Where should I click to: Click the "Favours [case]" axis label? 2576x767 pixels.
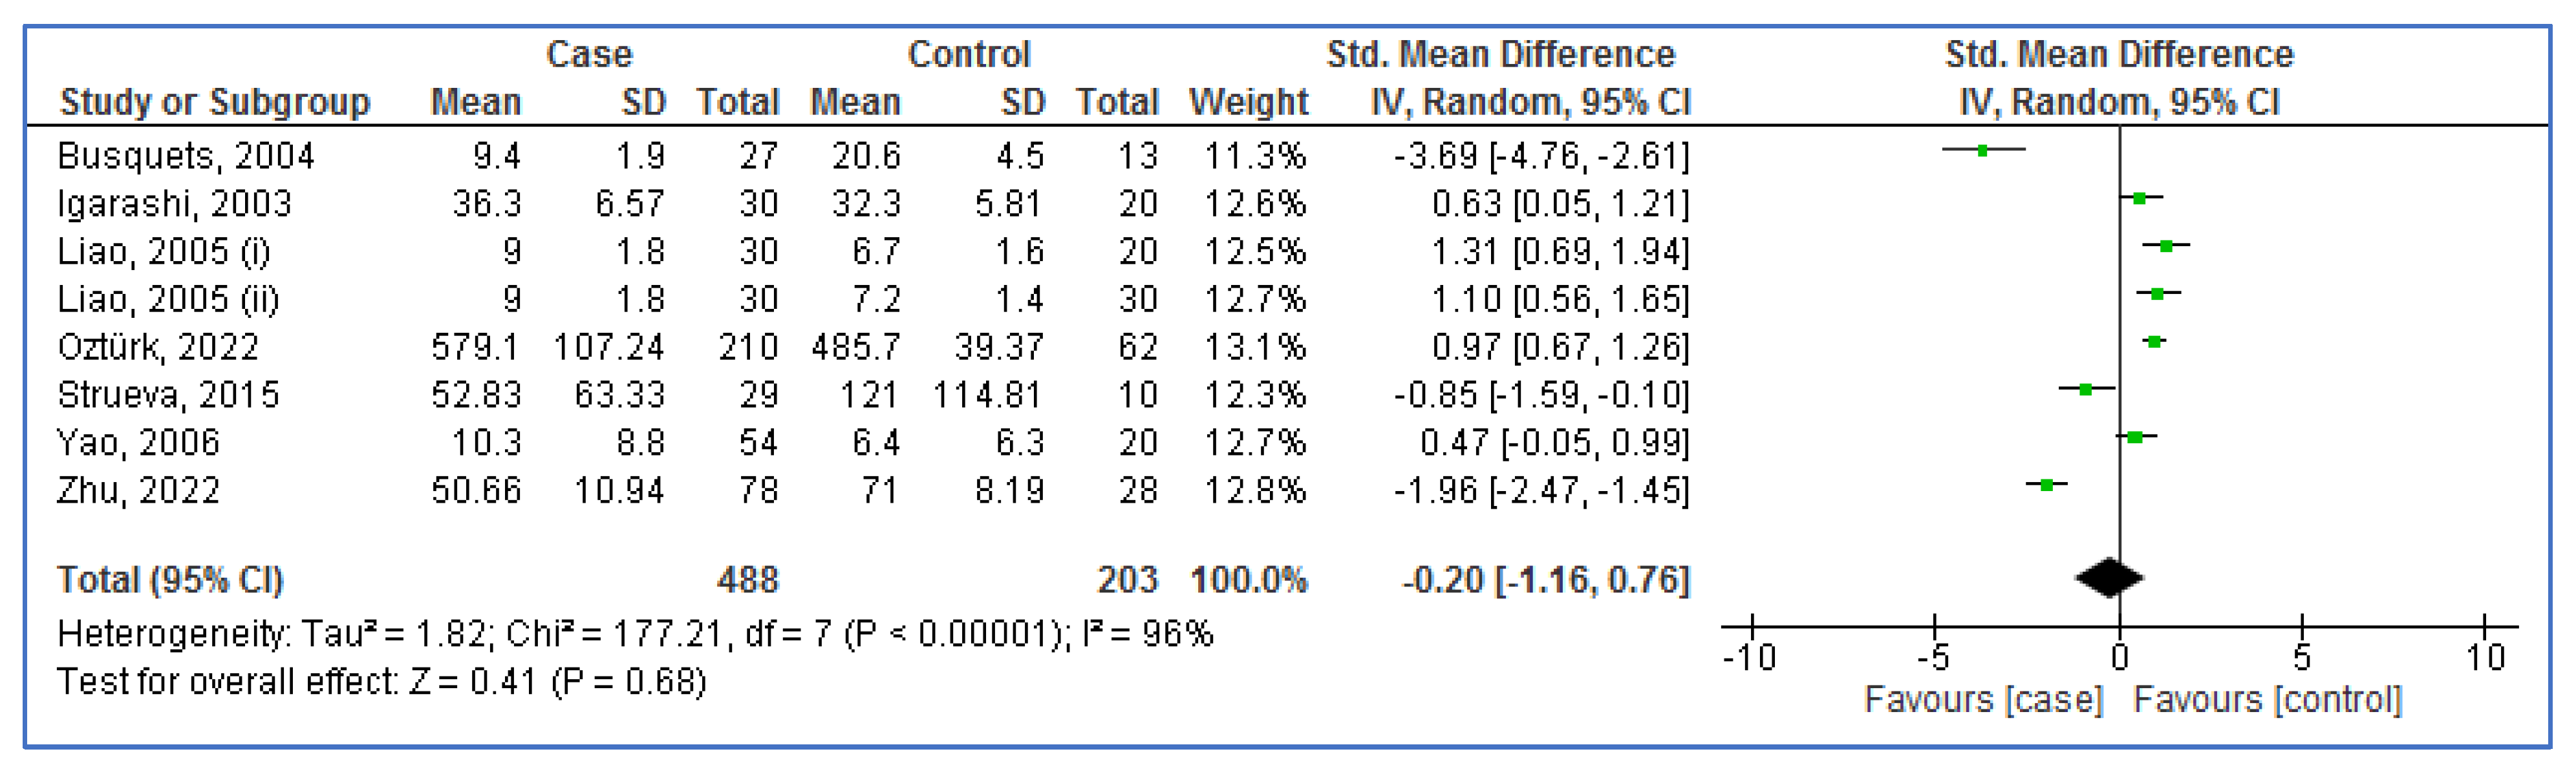(x=1983, y=699)
